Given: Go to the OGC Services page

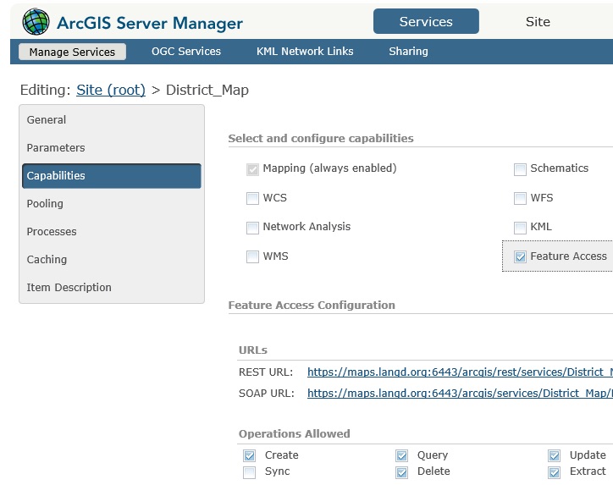Looking at the screenshot, I should (186, 51).
